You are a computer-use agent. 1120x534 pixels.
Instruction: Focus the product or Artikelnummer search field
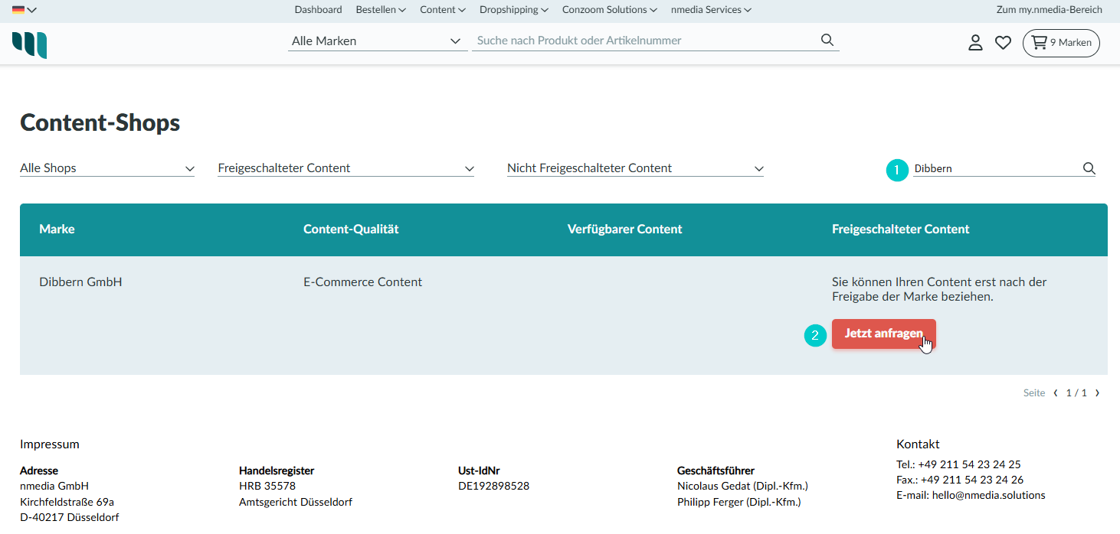click(647, 41)
